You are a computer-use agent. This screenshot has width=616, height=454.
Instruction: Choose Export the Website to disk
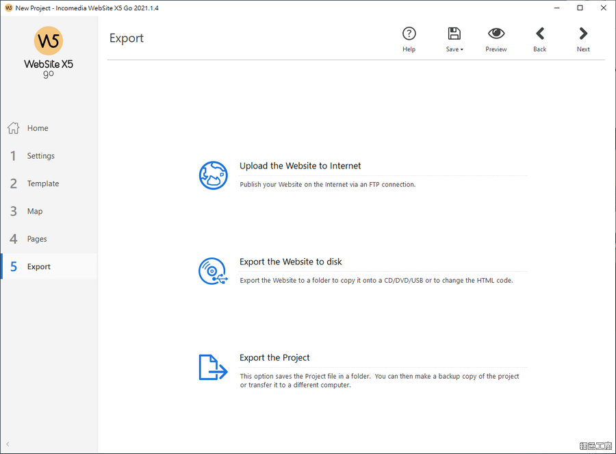(x=291, y=262)
